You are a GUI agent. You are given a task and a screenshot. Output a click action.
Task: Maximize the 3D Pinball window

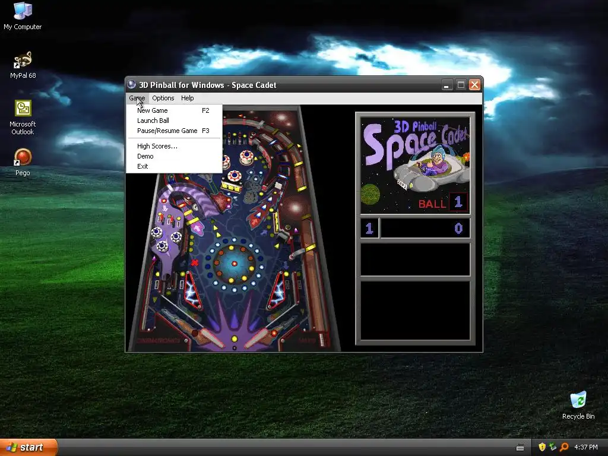[x=461, y=84]
